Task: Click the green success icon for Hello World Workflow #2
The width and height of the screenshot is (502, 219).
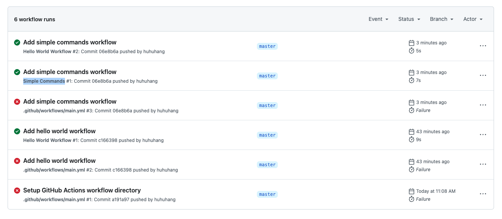Action: click(x=17, y=42)
